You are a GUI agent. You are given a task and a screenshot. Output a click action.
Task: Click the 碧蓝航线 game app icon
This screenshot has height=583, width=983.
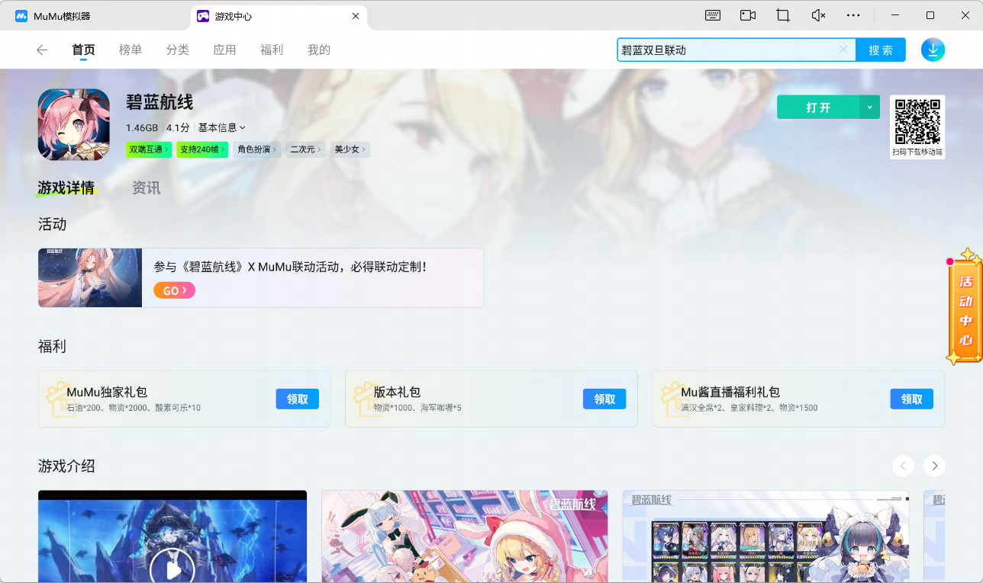(x=74, y=124)
